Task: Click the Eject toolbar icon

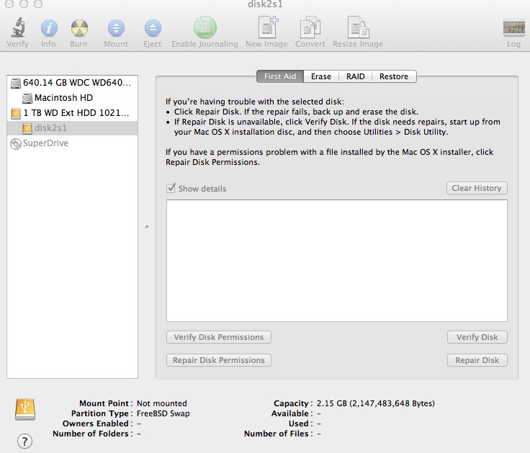Action: click(153, 27)
